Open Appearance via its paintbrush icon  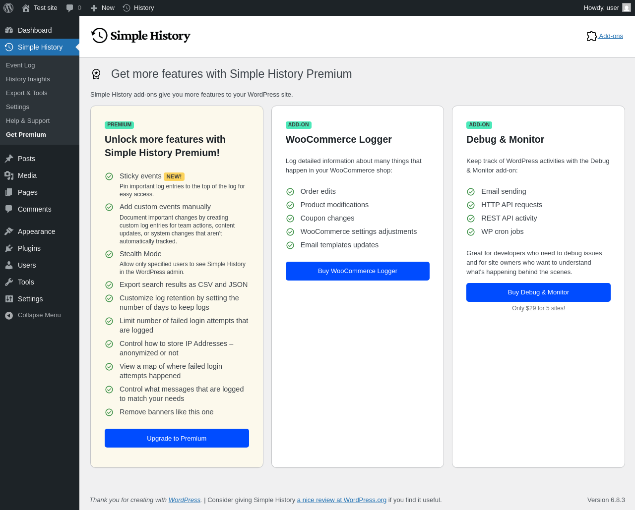tap(9, 231)
